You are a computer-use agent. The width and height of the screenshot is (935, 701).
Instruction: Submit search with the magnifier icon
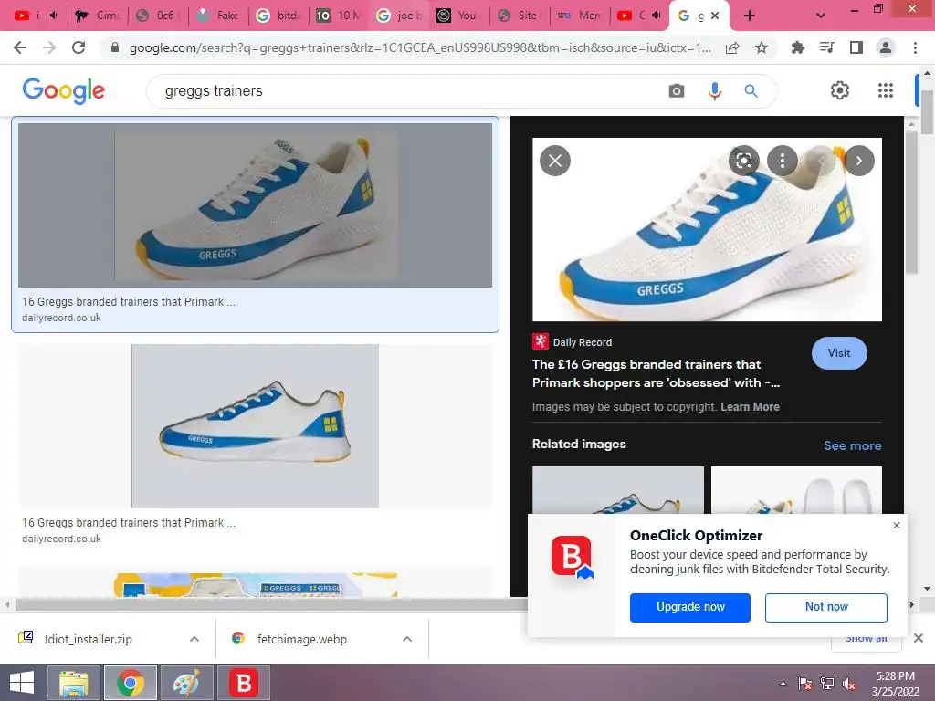pos(751,90)
